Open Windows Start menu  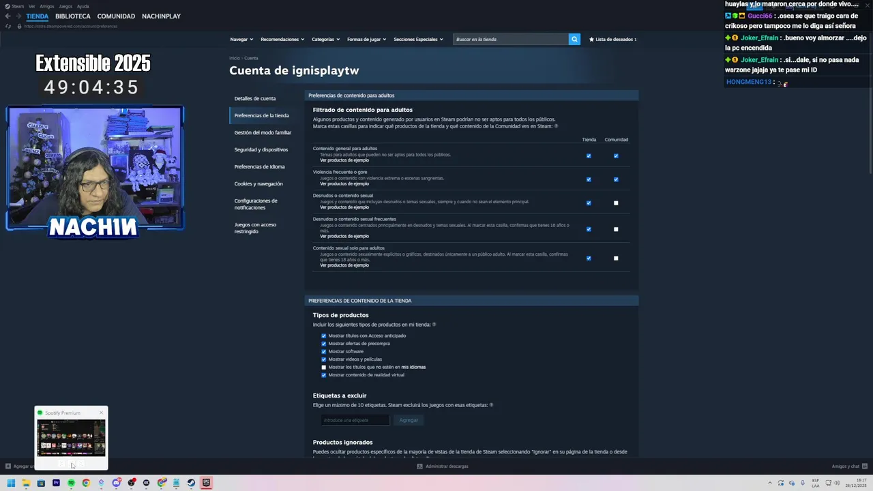pos(11,483)
